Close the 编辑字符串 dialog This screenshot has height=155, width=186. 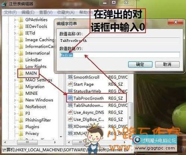[176, 22]
